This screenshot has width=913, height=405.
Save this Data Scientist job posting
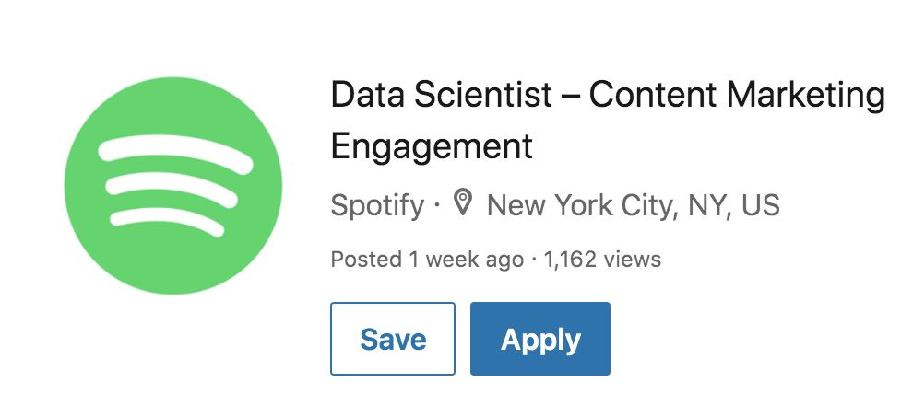pos(393,339)
